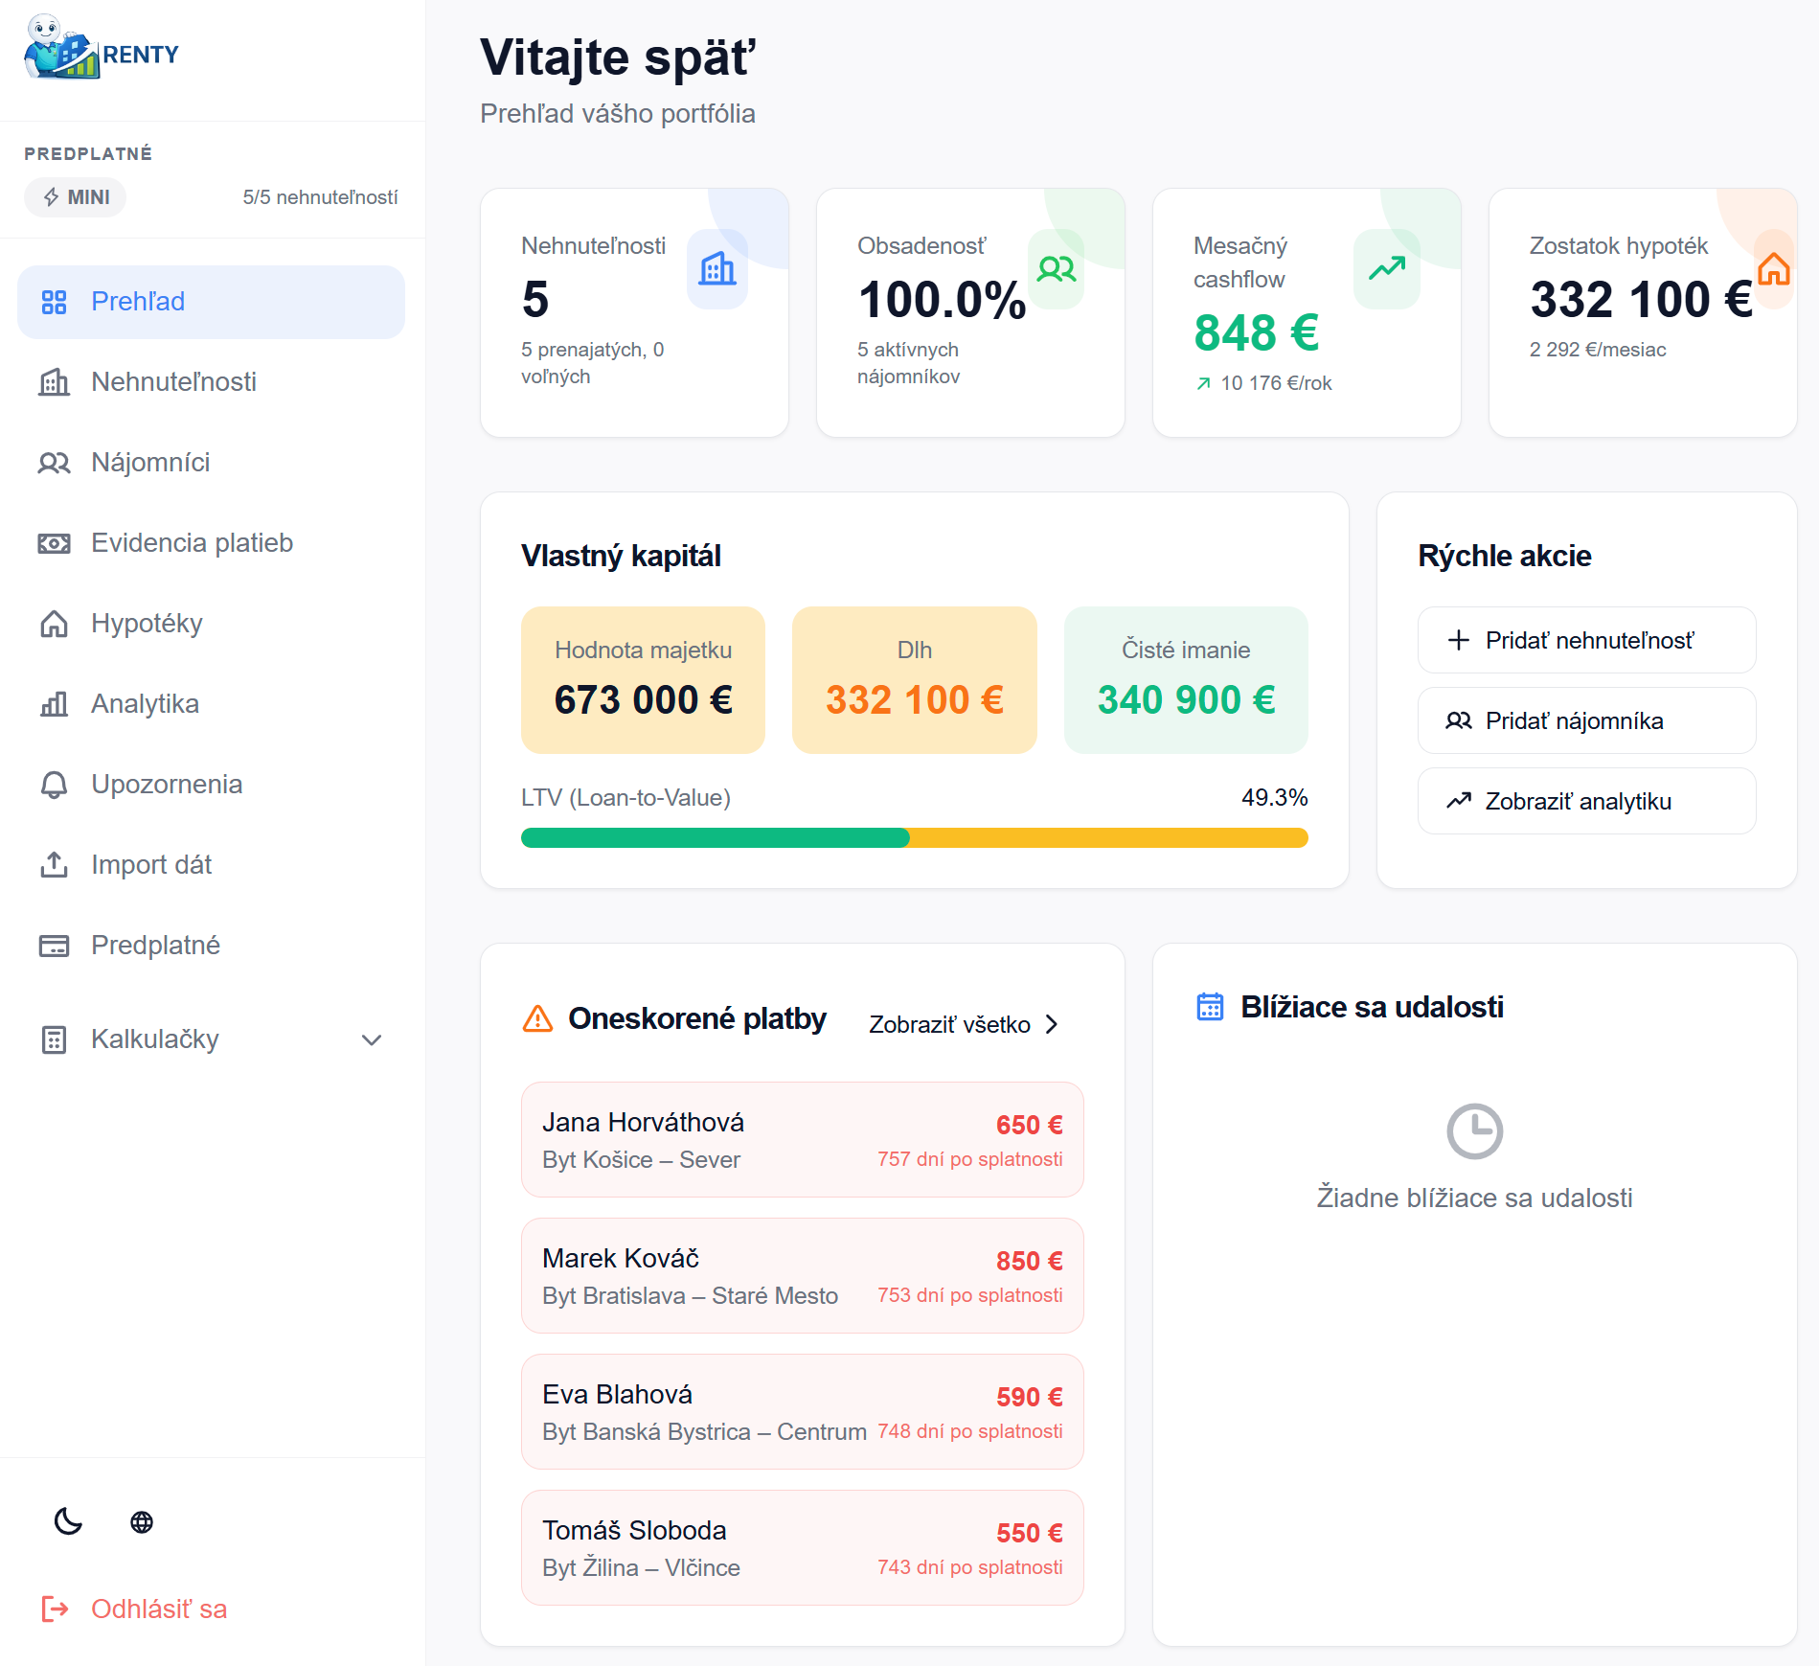Viewport: 1819px width, 1666px height.
Task: Expand the Kalkulačky submenu chevron
Action: click(x=372, y=1039)
